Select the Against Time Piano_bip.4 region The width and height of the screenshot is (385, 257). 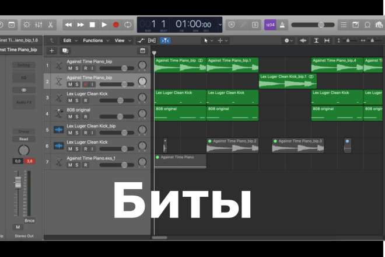pyautogui.click(x=337, y=65)
